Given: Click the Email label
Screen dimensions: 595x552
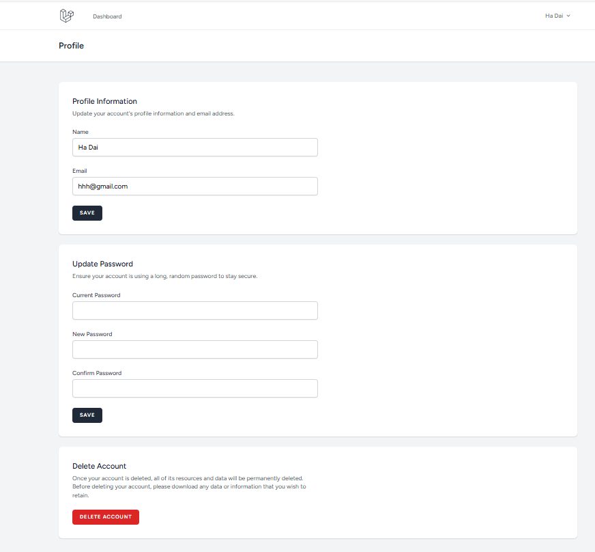Looking at the screenshot, I should click(80, 171).
